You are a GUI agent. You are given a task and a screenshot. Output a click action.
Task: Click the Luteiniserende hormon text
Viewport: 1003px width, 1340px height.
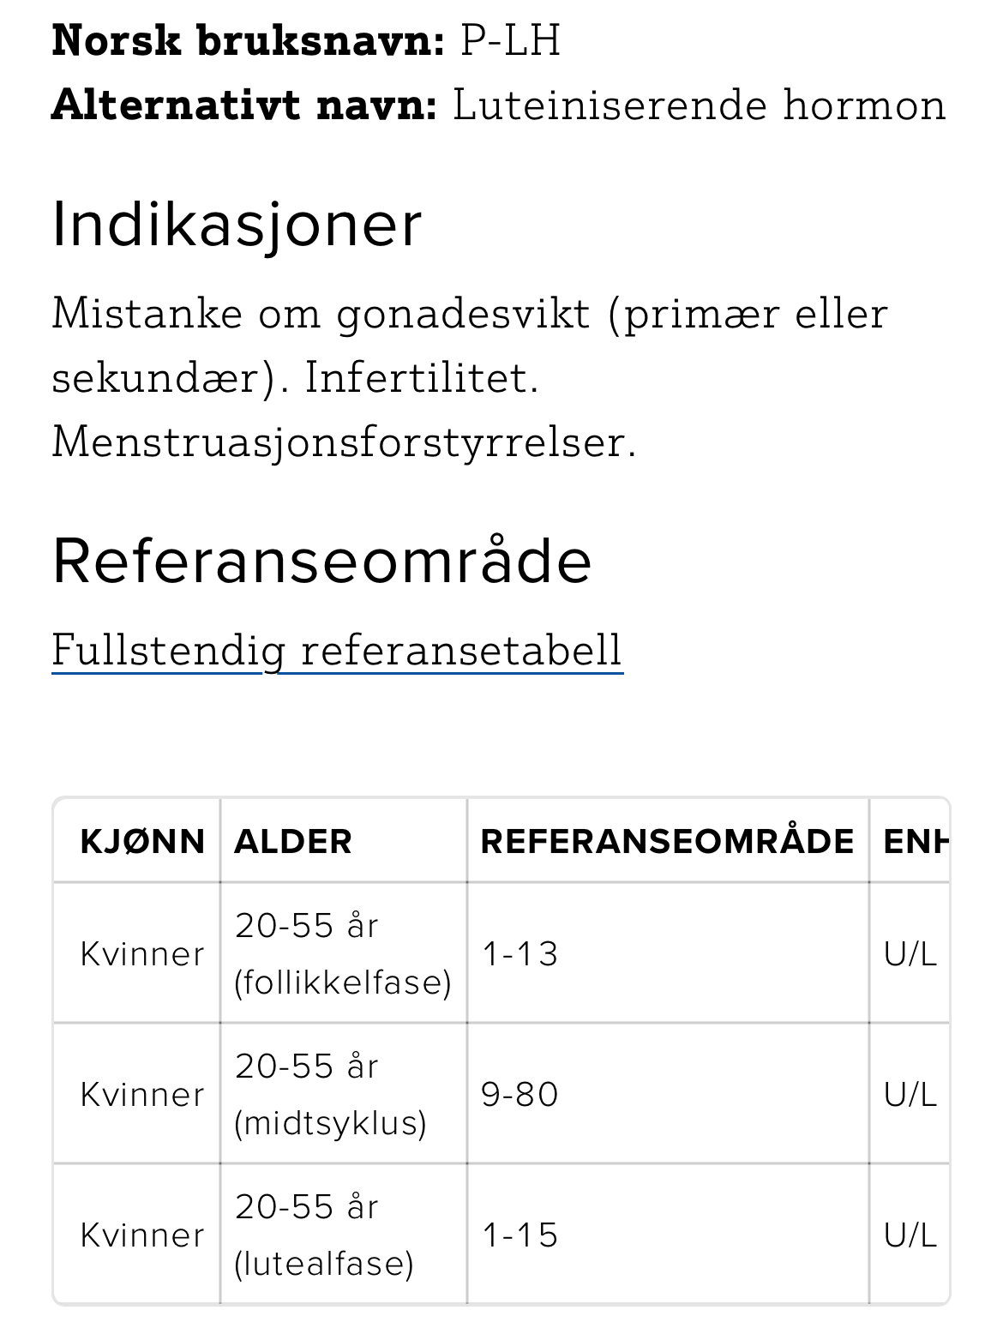point(700,105)
